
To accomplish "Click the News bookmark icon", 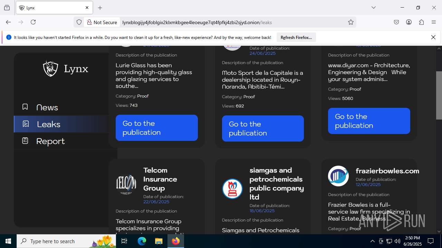I will (x=25, y=107).
